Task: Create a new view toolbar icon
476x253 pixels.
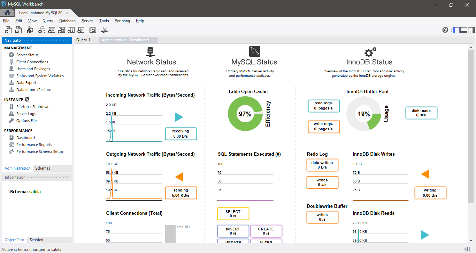Action: pos(61,30)
